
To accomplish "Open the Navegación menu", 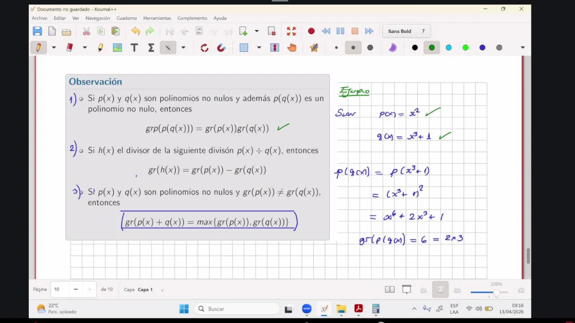I will pyautogui.click(x=98, y=18).
